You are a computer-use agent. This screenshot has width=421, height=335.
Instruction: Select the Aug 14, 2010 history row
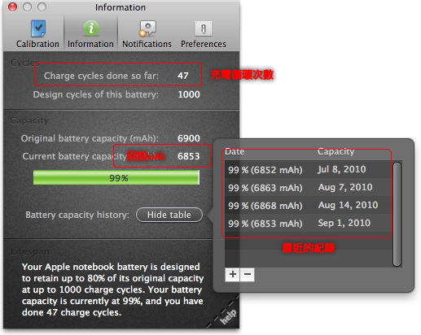coord(309,205)
